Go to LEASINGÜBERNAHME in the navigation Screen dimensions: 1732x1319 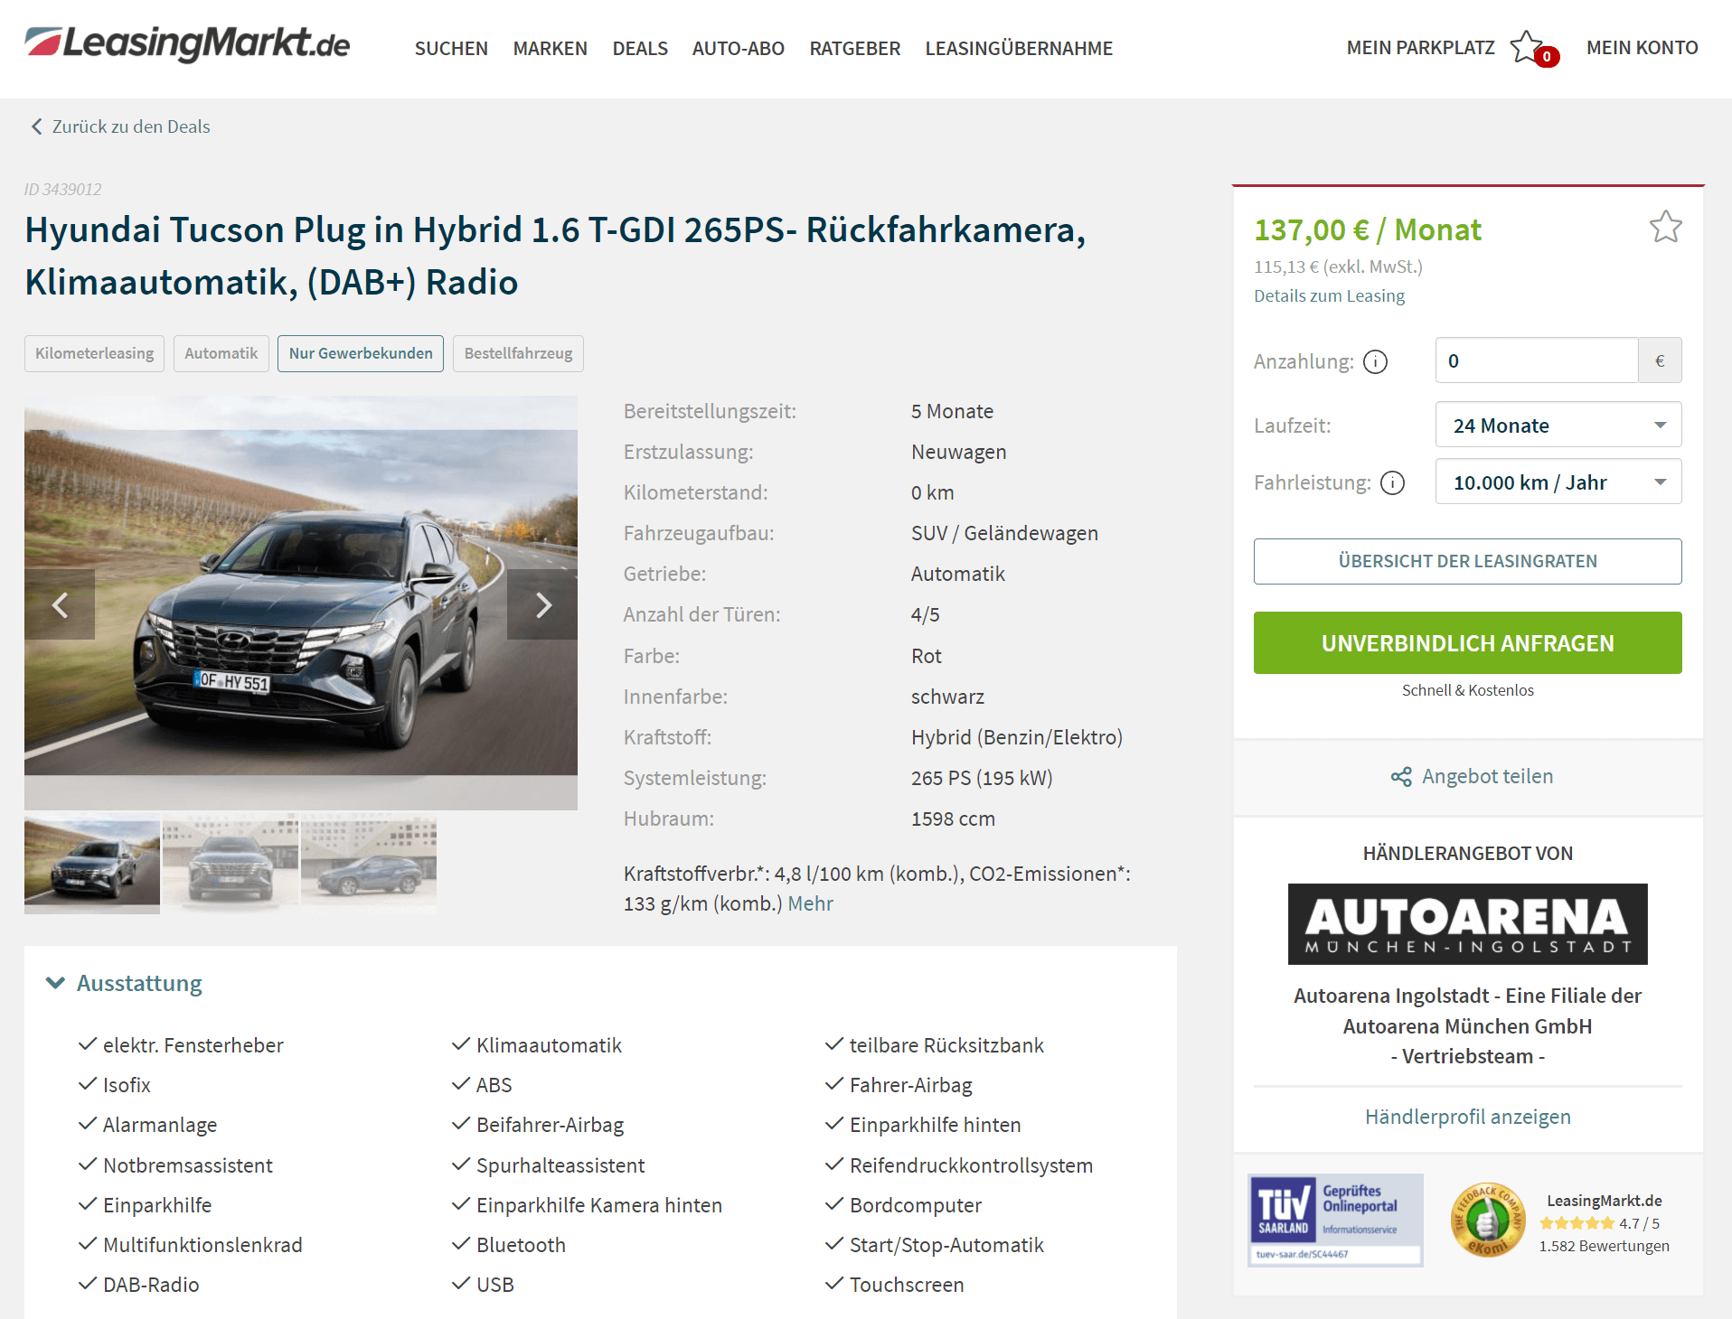coord(1019,48)
